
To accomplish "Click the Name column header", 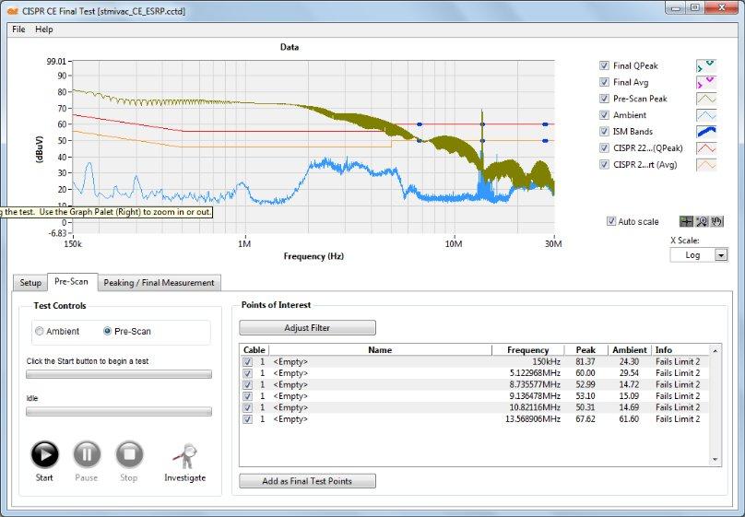I will (x=380, y=350).
